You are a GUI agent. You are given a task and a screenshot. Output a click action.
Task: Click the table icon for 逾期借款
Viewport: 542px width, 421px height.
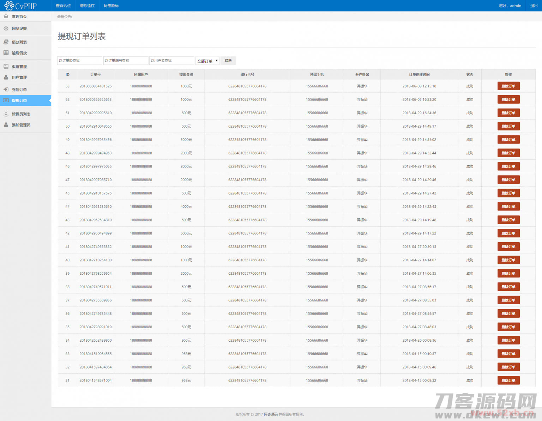point(6,53)
